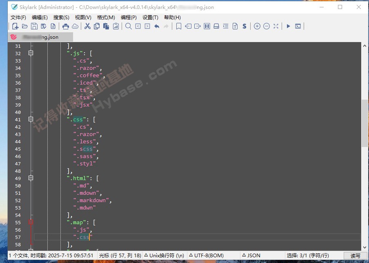Click the undo arrow icon

click(x=157, y=26)
